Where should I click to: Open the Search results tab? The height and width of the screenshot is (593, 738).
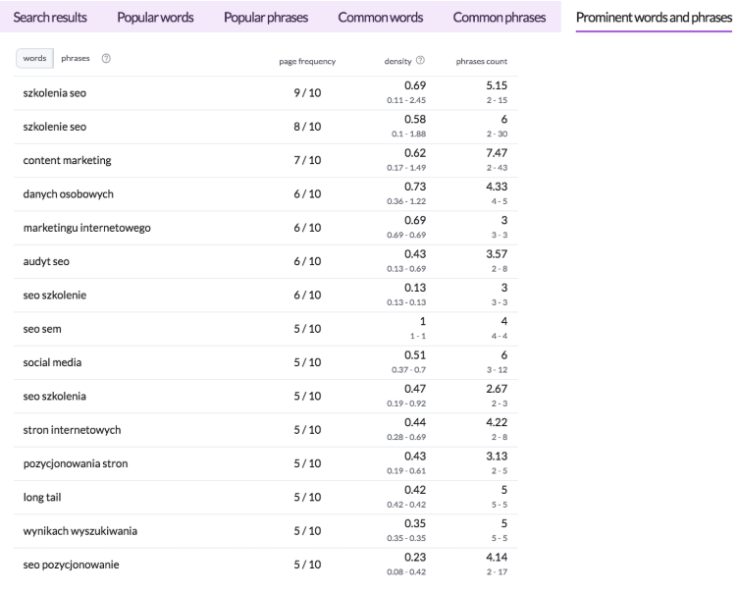click(x=50, y=18)
